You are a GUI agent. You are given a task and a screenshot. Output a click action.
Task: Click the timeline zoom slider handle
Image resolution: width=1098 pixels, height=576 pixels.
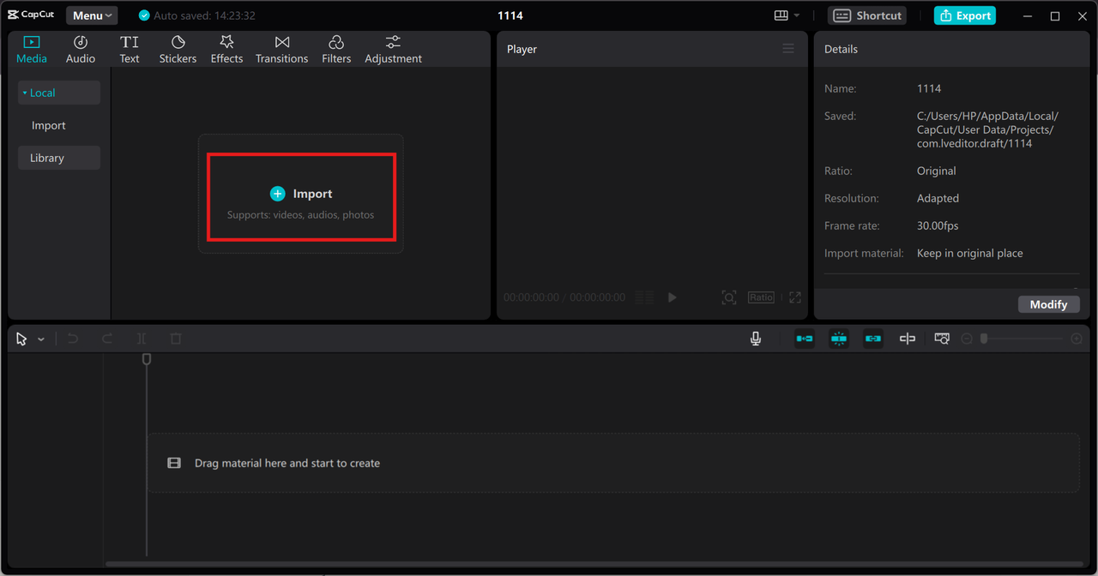(984, 339)
